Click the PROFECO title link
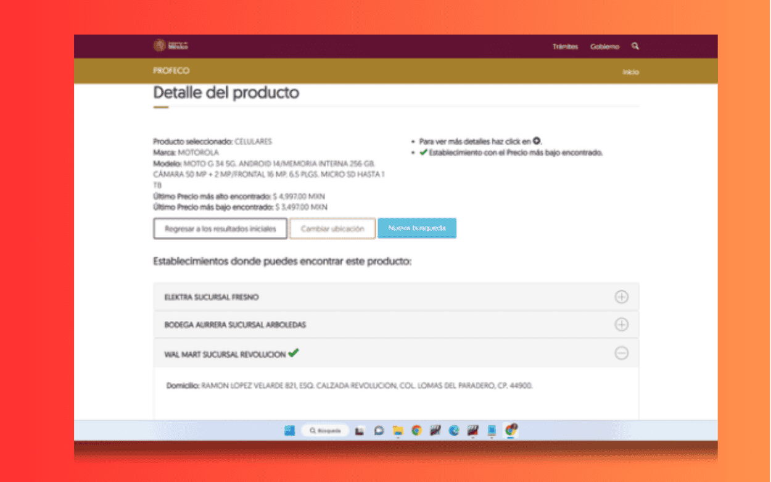The image size is (771, 482). tap(171, 71)
